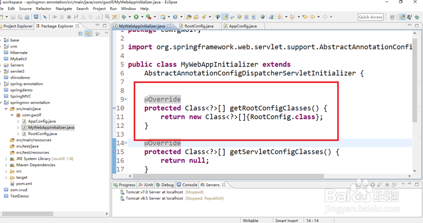Click the New Java Class icon

[x=176, y=17]
